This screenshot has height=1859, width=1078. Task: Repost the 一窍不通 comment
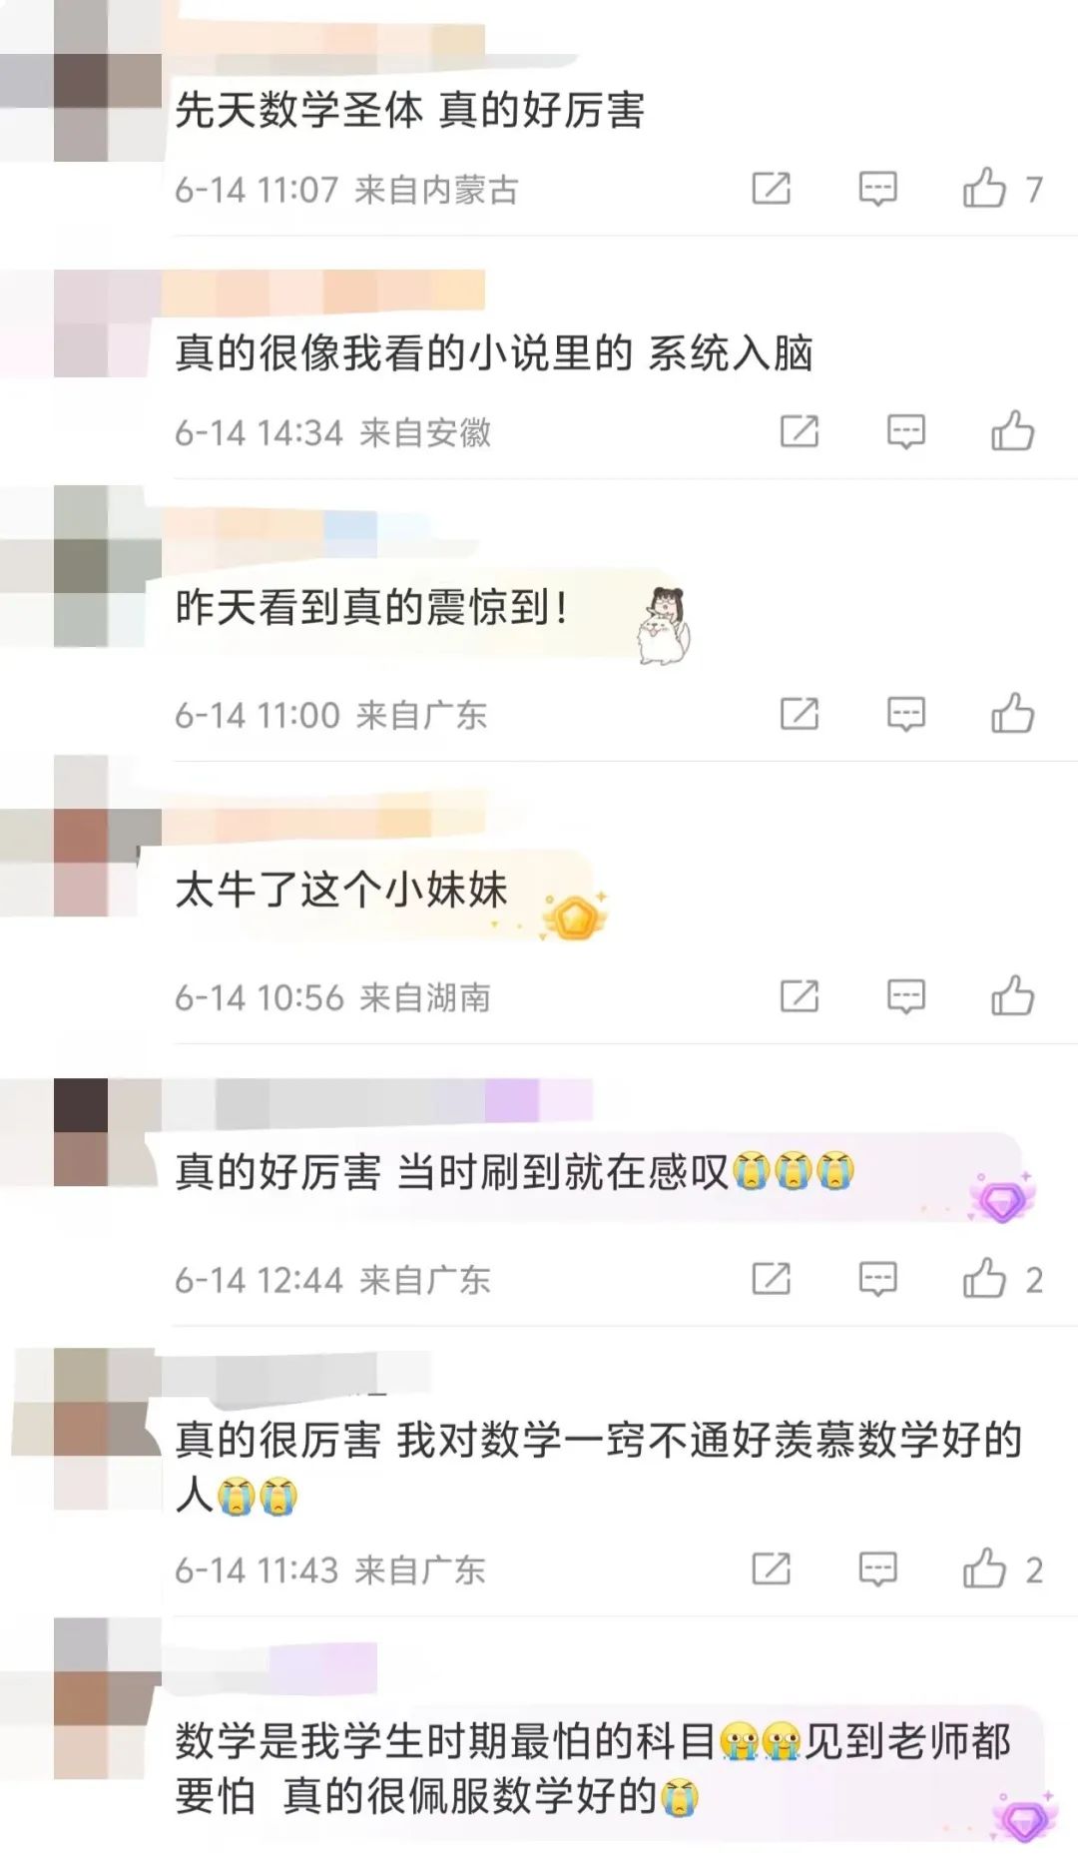coord(771,1568)
